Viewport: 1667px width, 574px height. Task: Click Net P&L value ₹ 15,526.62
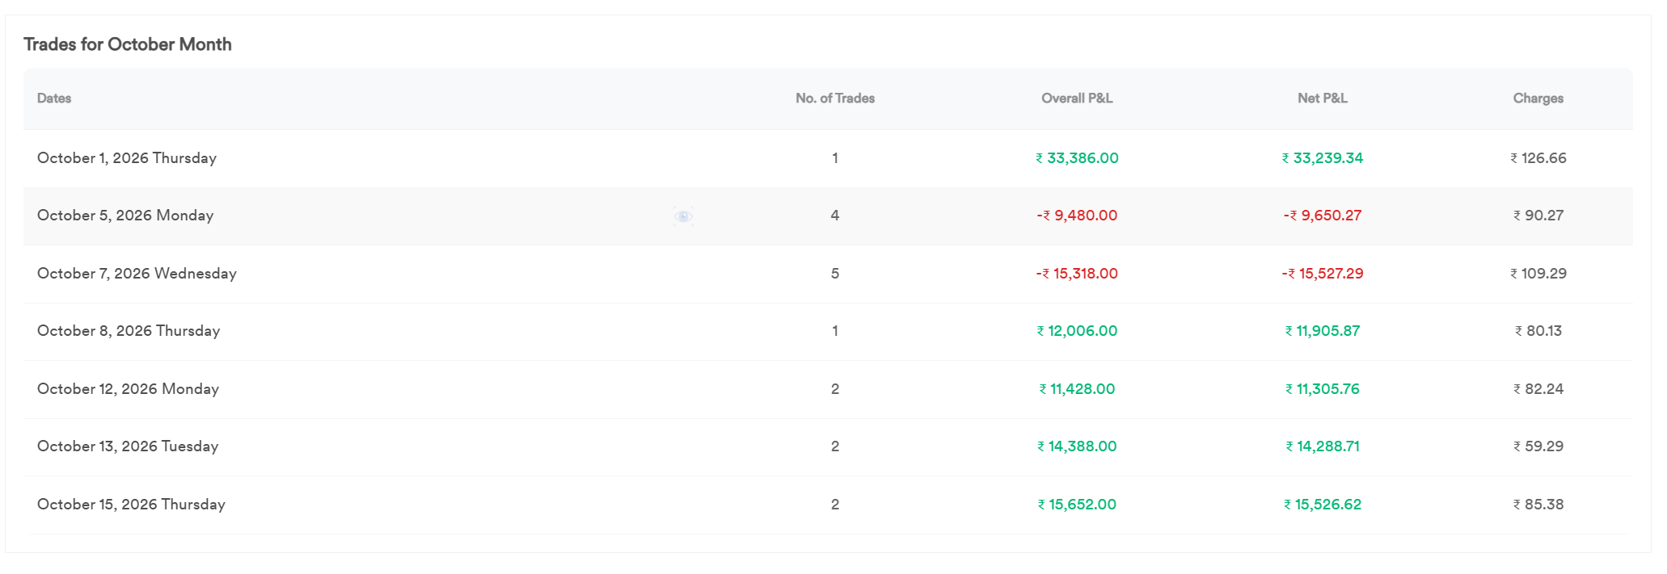click(1323, 505)
